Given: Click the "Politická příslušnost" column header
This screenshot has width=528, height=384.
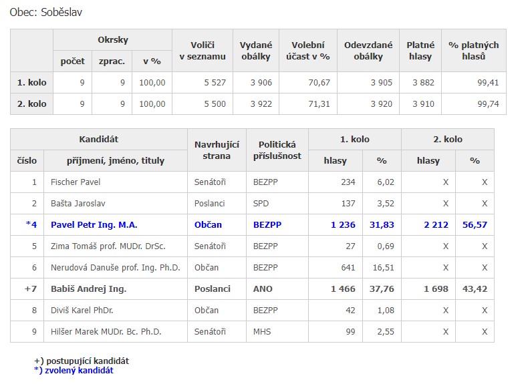Looking at the screenshot, I should pos(277,150).
